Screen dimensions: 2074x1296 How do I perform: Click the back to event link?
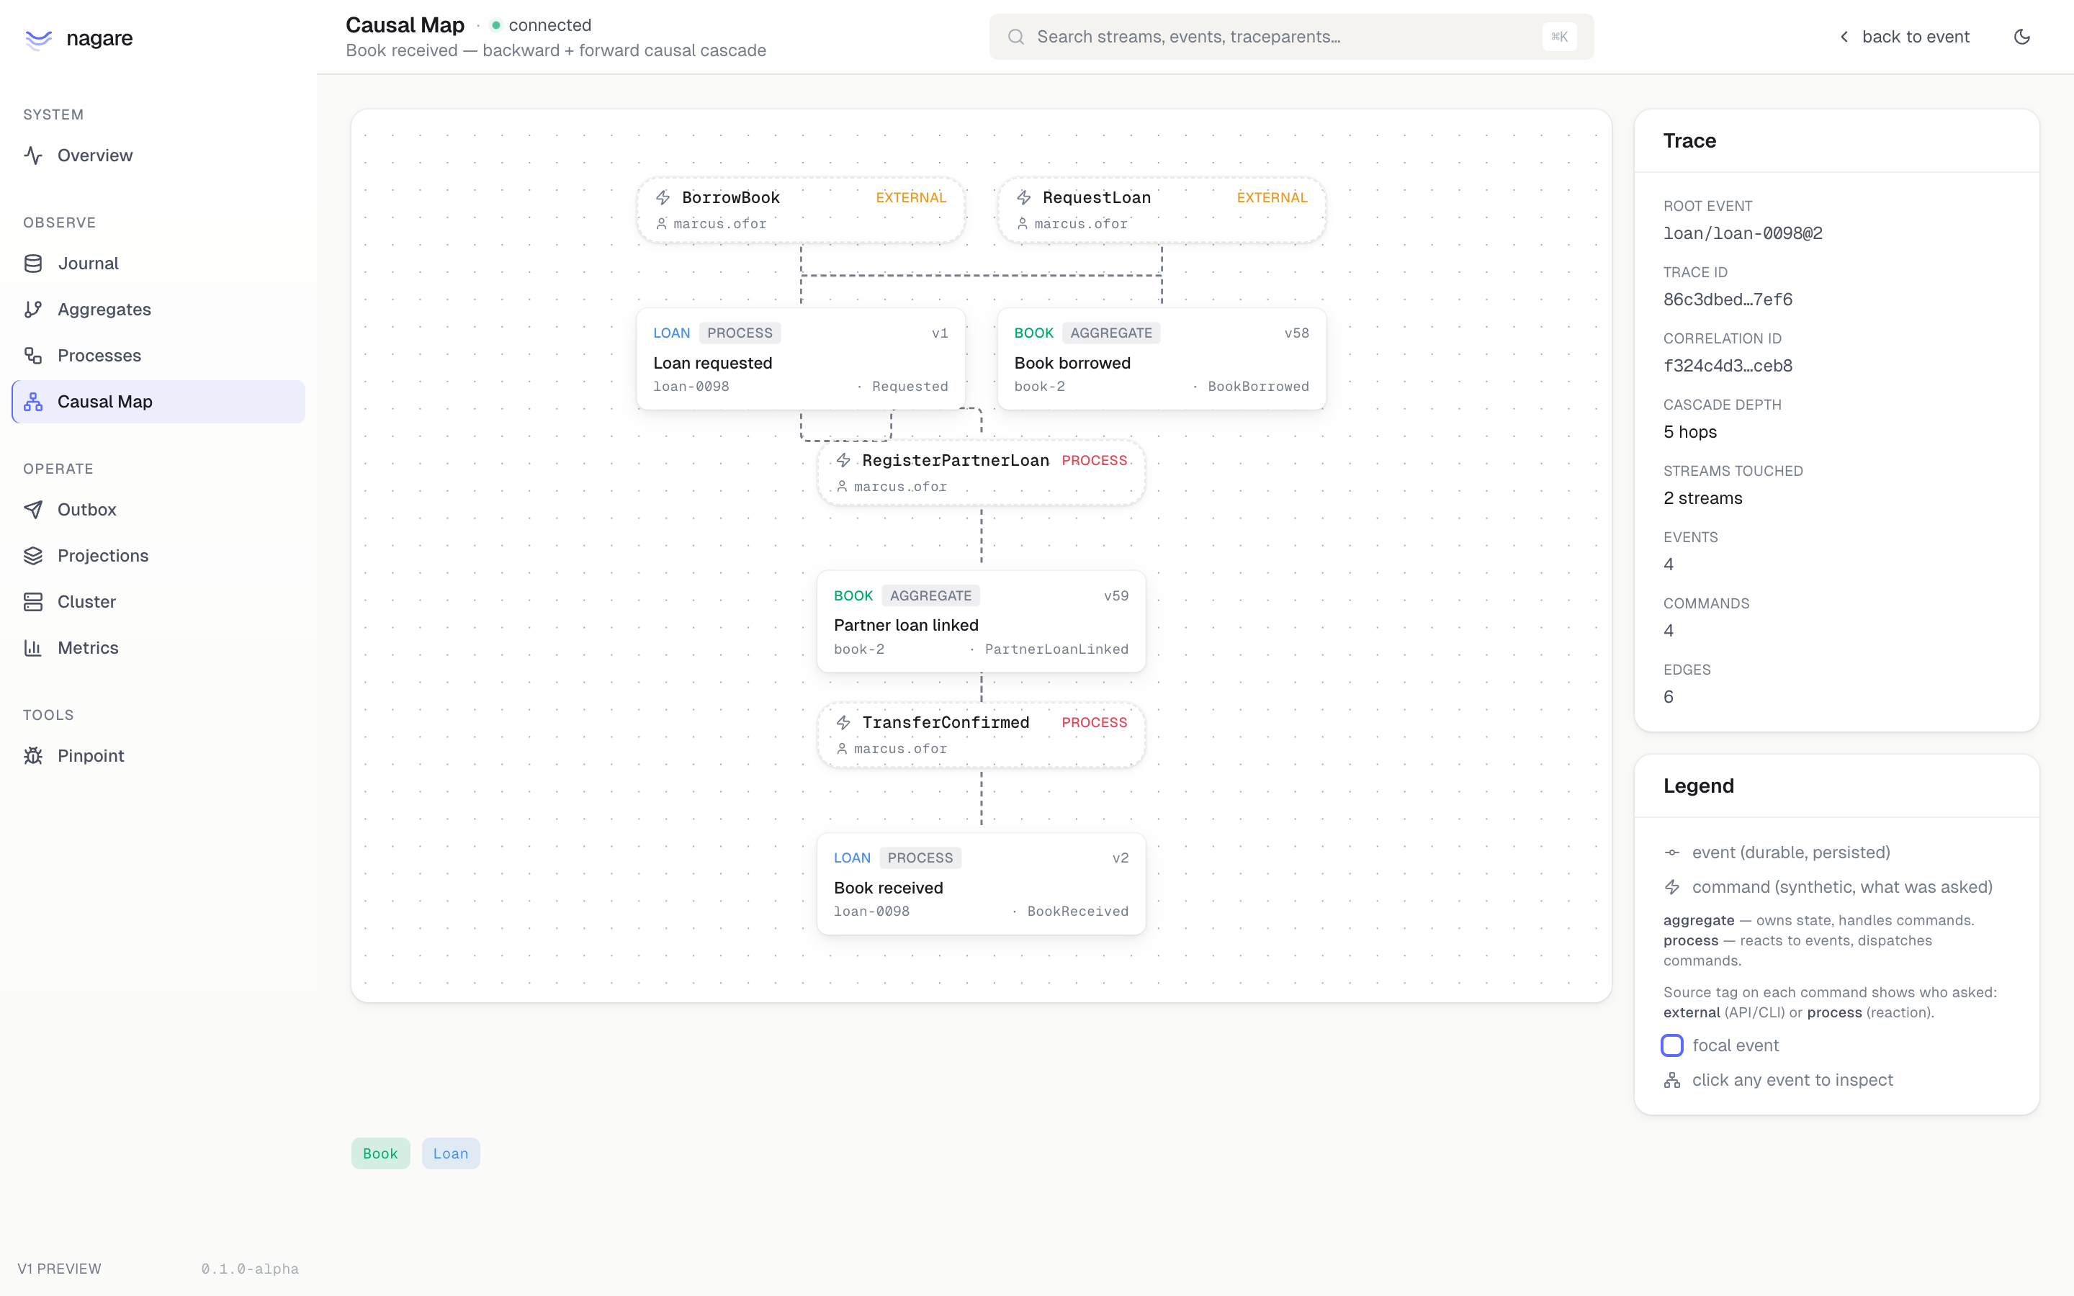[x=1904, y=37]
